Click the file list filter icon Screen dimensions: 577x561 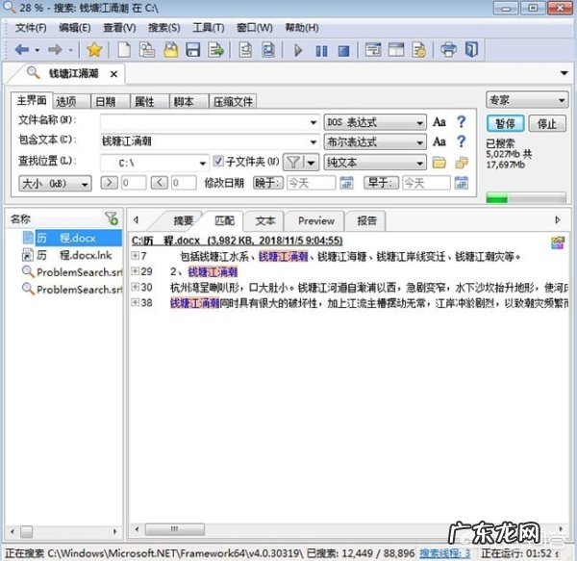112,218
